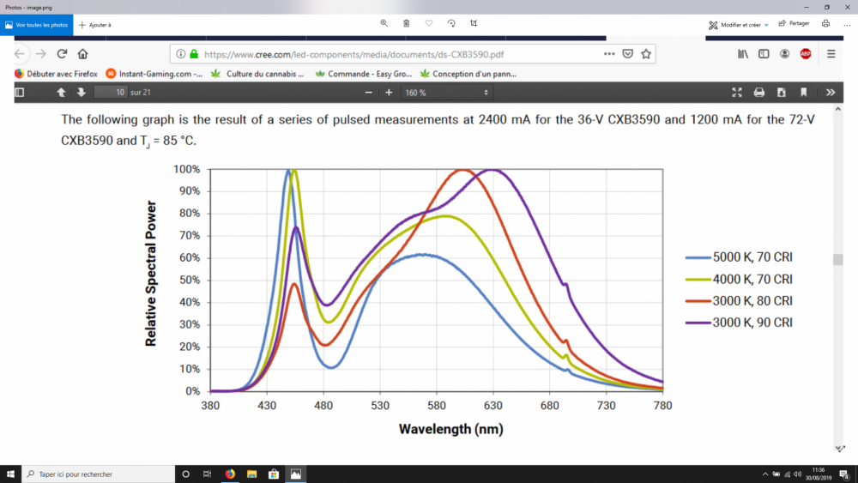
Task: Click Voir toutes les photos
Action: coord(37,25)
